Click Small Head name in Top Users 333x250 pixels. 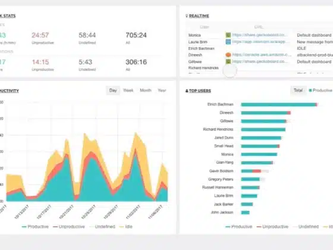224,146
